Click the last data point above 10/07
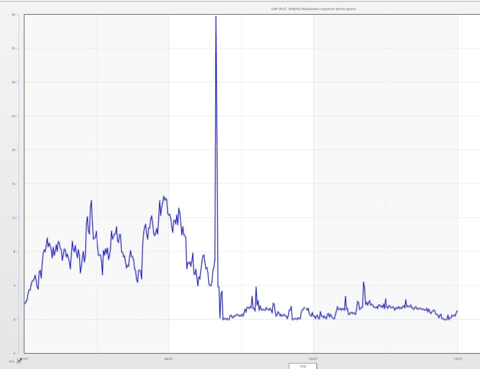 [457, 311]
